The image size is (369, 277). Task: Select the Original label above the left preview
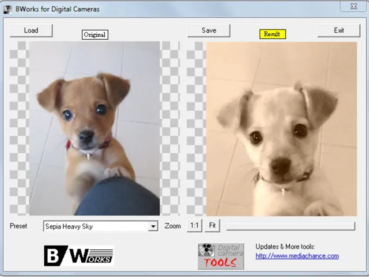(95, 35)
